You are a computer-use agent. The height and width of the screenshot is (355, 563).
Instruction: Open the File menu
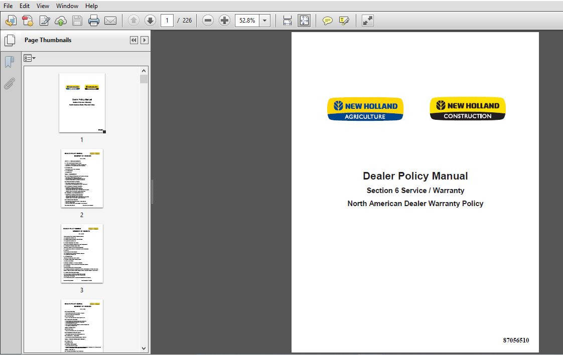[x=8, y=6]
